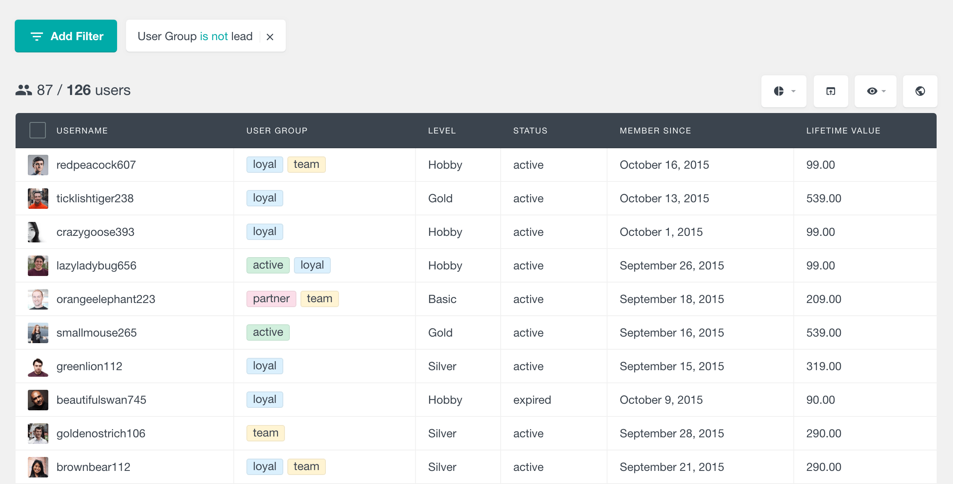
Task: Click the date September 26, 2015
Action: tap(672, 266)
